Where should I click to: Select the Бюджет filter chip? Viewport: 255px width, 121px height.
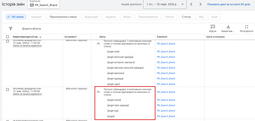coord(37,17)
